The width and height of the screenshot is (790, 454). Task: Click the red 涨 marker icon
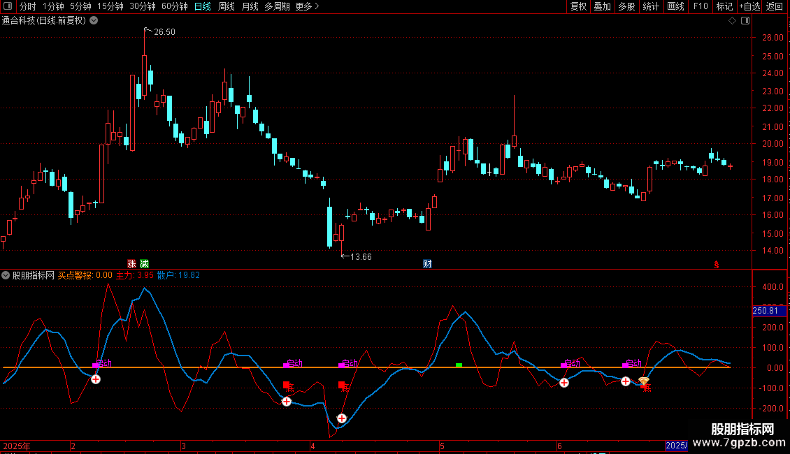tap(131, 264)
